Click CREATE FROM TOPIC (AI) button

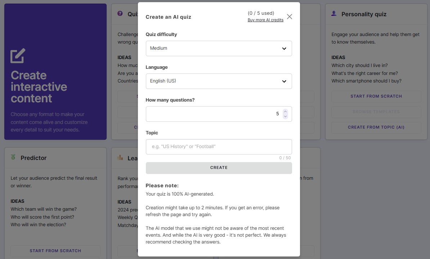pyautogui.click(x=376, y=127)
